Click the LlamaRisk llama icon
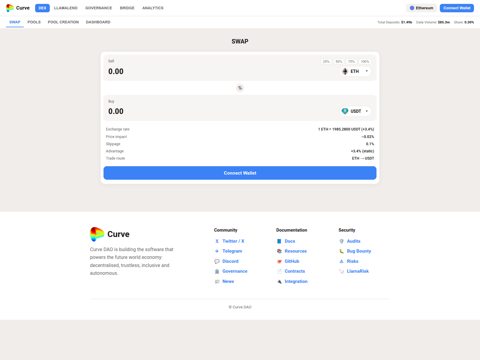480x360 pixels. (x=341, y=271)
